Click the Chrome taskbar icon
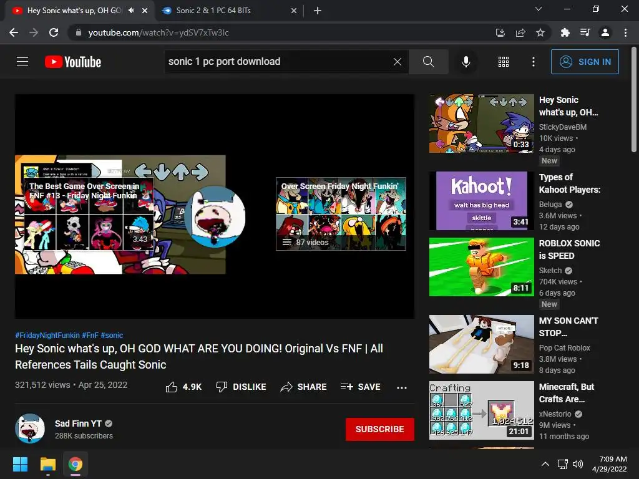The height and width of the screenshot is (479, 639). [76, 464]
